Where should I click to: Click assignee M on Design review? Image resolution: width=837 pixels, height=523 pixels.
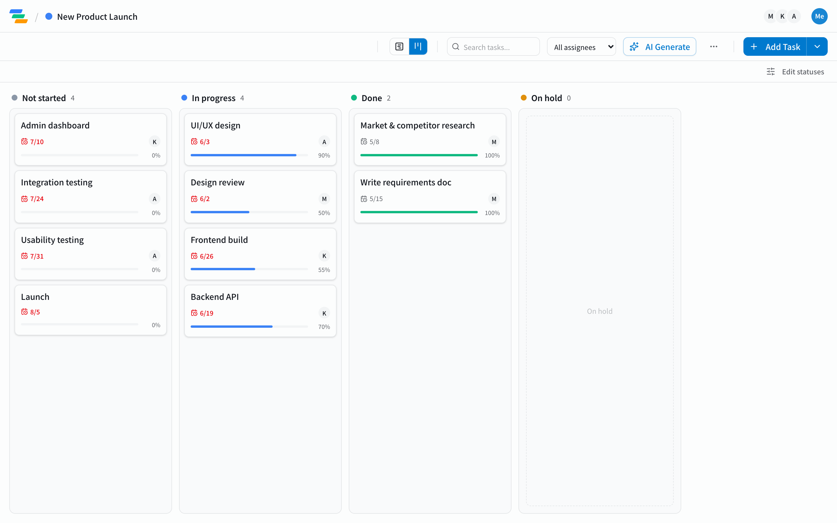click(x=324, y=198)
